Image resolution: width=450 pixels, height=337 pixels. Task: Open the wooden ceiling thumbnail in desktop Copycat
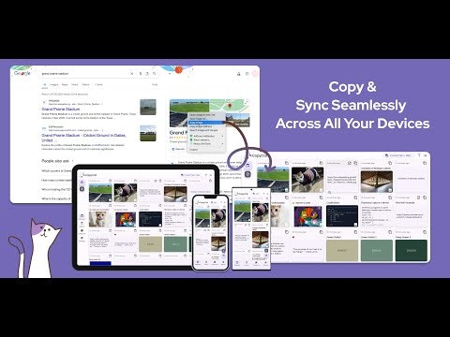(377, 182)
